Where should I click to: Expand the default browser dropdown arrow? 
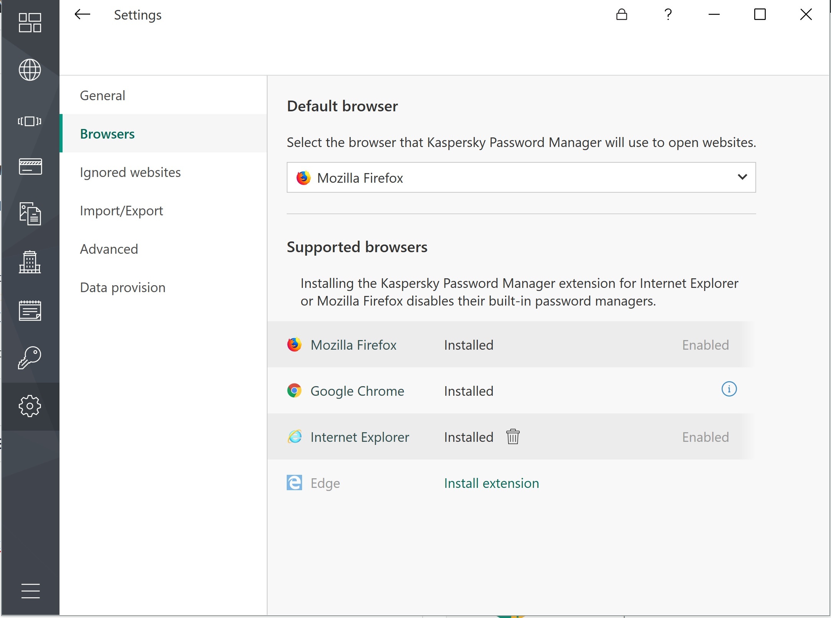(x=743, y=177)
